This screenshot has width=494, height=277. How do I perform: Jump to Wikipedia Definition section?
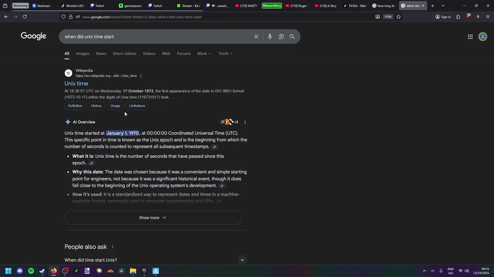point(75,106)
